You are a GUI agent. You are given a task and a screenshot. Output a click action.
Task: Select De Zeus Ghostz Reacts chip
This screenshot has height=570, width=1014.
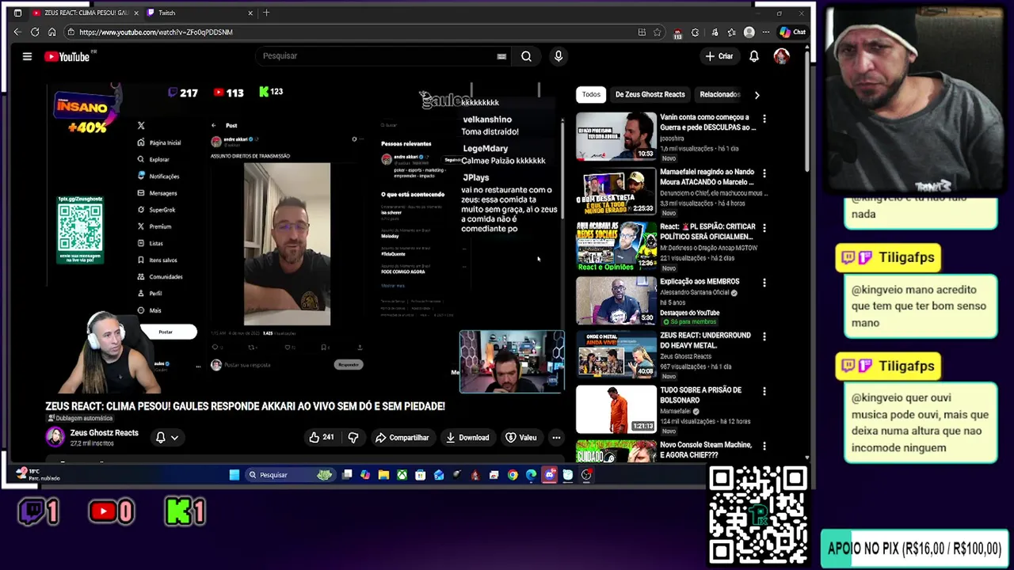pyautogui.click(x=650, y=94)
